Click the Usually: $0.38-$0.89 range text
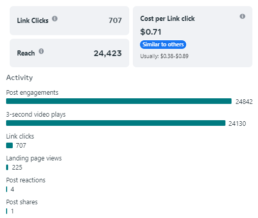Screen dimensions: 258x218 (164, 56)
